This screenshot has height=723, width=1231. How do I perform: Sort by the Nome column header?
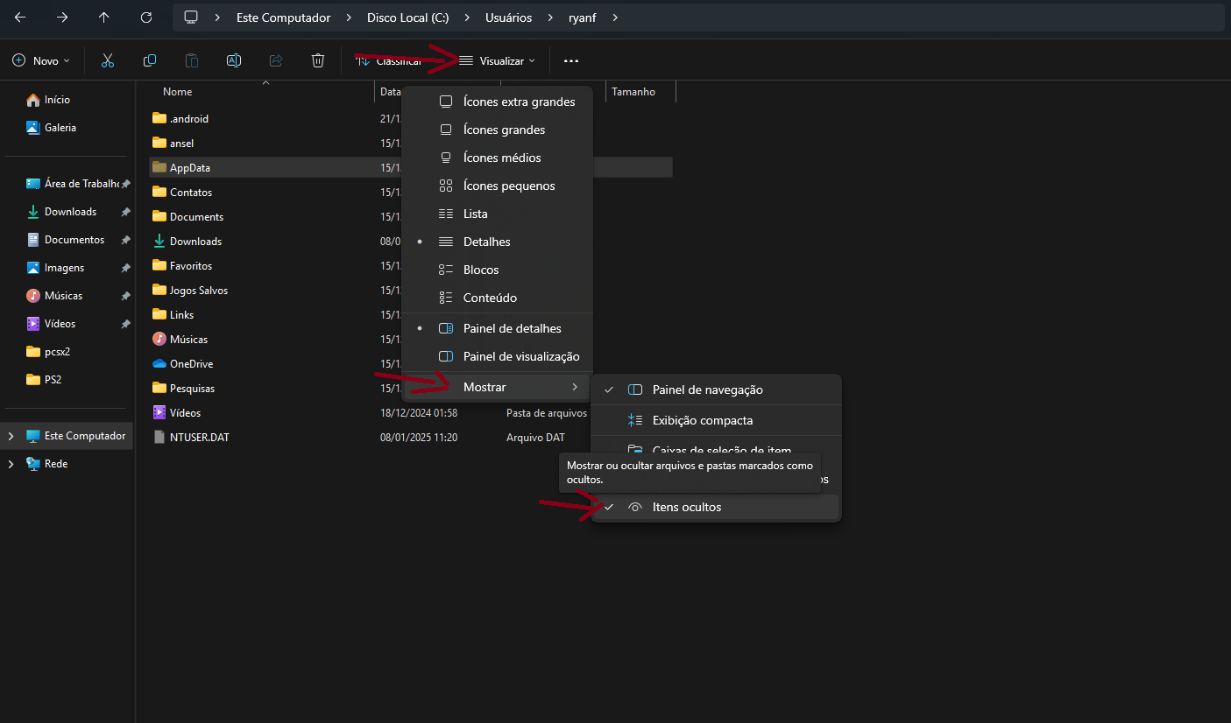tap(178, 92)
